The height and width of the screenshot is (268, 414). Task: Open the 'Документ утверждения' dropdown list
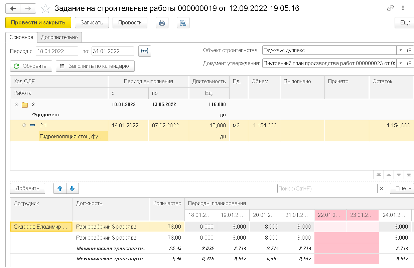(401, 63)
